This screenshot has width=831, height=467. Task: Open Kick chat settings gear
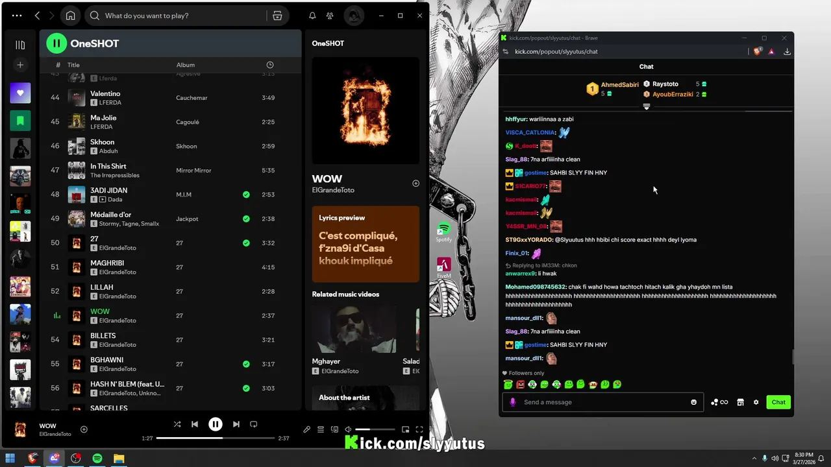tap(756, 402)
